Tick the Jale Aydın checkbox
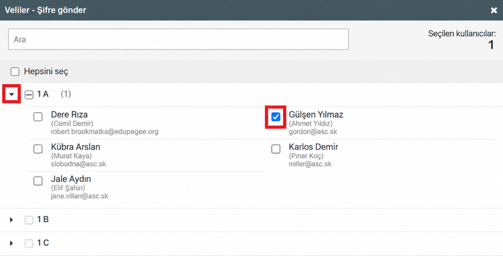The width and height of the screenshot is (503, 256). pos(38,181)
